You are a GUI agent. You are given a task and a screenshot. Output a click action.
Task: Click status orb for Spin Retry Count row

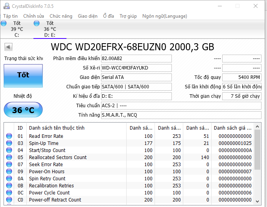pyautogui.click(x=9, y=178)
